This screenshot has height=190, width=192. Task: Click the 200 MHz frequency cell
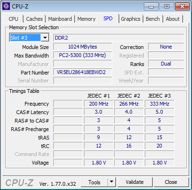tap(99, 104)
